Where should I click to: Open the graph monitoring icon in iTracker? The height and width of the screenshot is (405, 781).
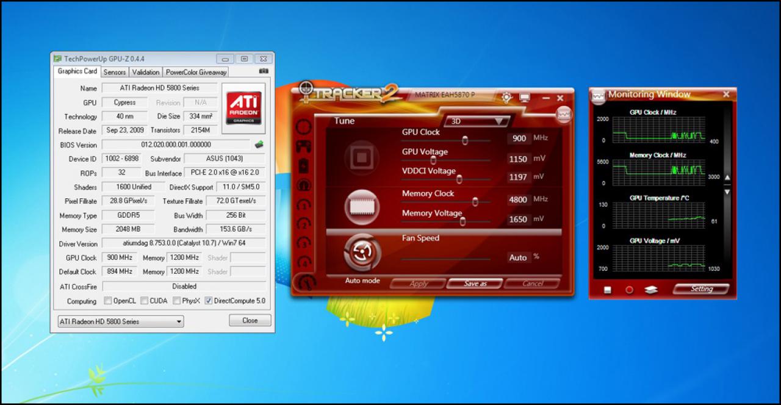point(564,113)
